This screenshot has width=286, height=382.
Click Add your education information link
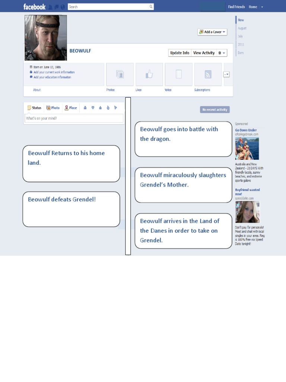pyautogui.click(x=52, y=77)
